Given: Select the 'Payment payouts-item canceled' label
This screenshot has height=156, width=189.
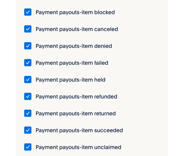Looking at the screenshot, I should click(77, 29).
